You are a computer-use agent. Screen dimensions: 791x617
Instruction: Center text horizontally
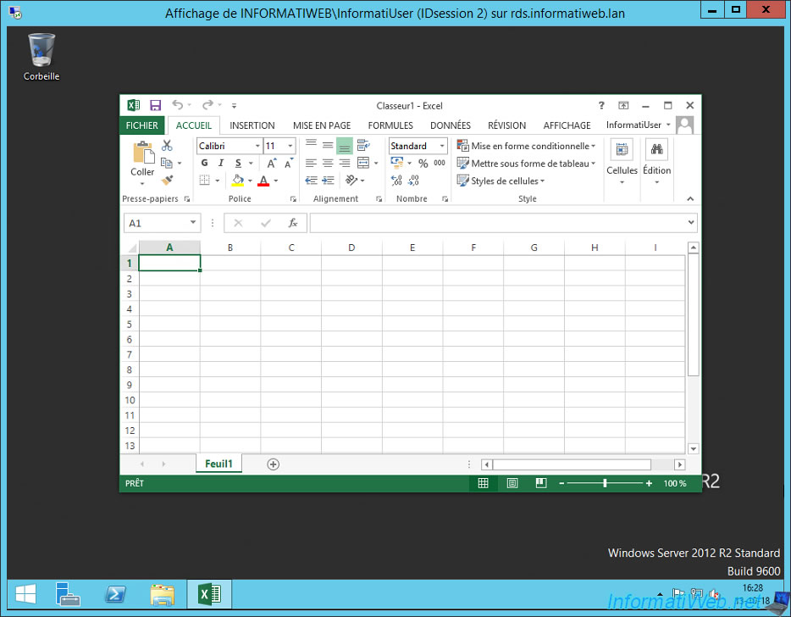[x=328, y=163]
